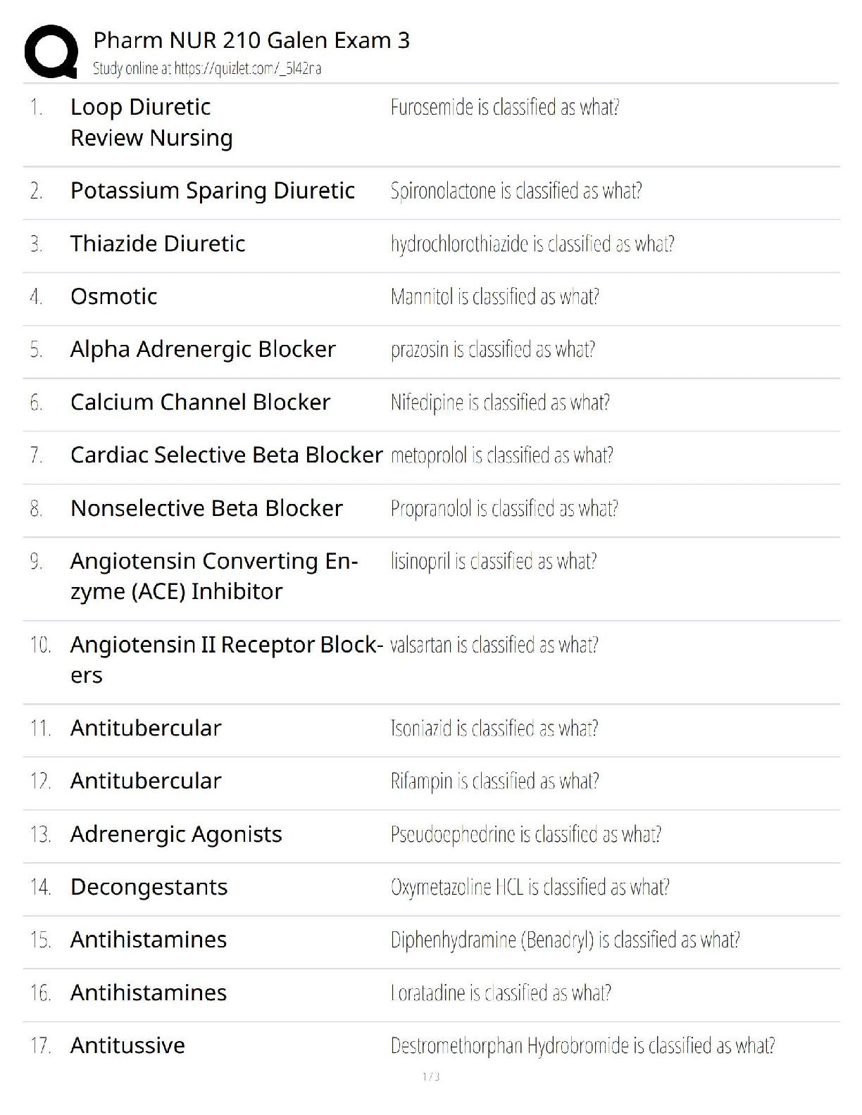Select the valsartan classification question
Screen dimensions: 862x1115
(494, 645)
